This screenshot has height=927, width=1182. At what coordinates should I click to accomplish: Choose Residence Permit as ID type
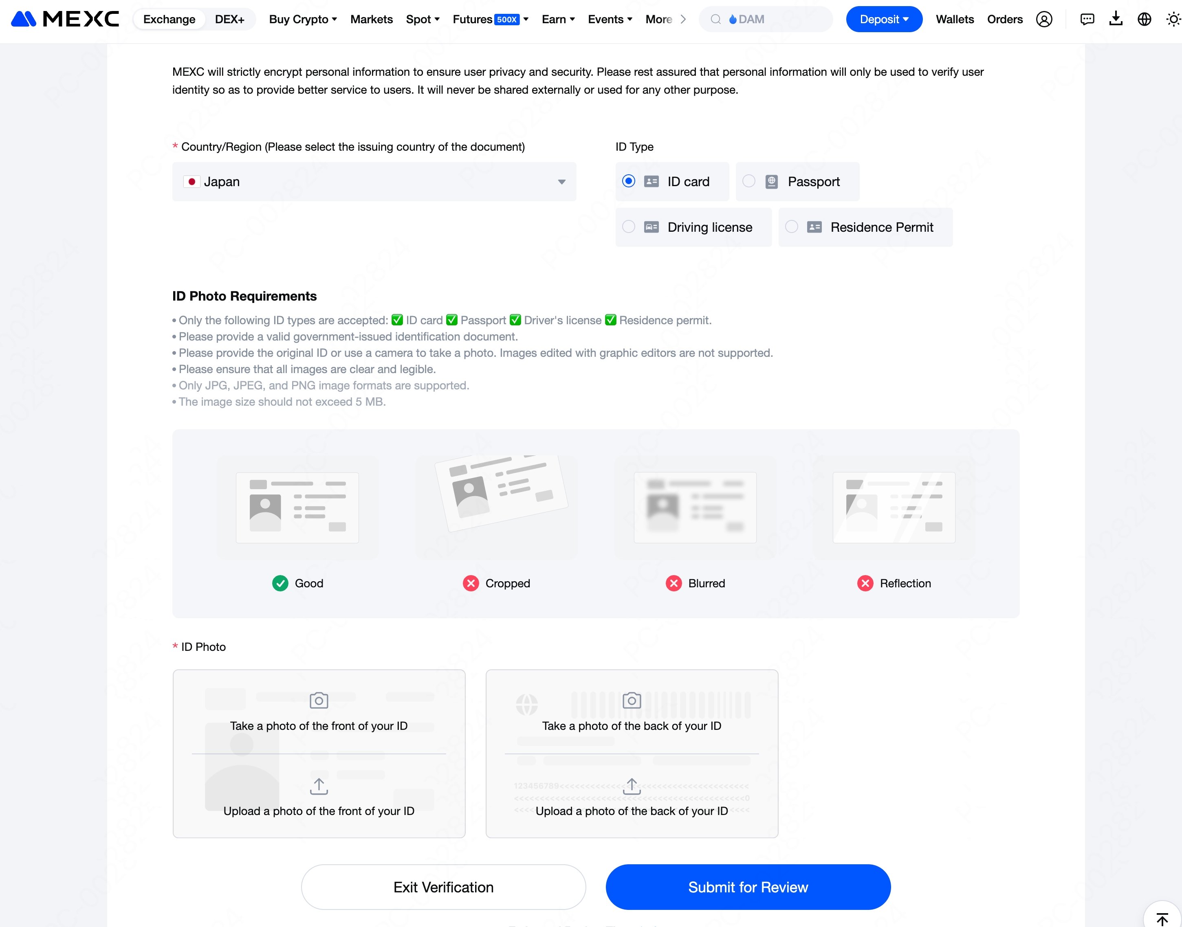792,227
